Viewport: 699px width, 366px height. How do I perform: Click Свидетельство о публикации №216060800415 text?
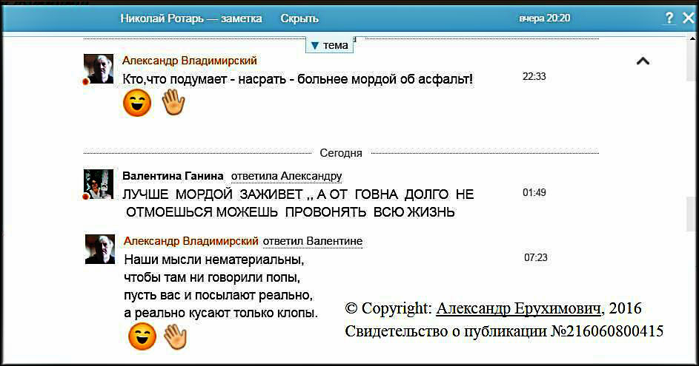[x=504, y=331]
